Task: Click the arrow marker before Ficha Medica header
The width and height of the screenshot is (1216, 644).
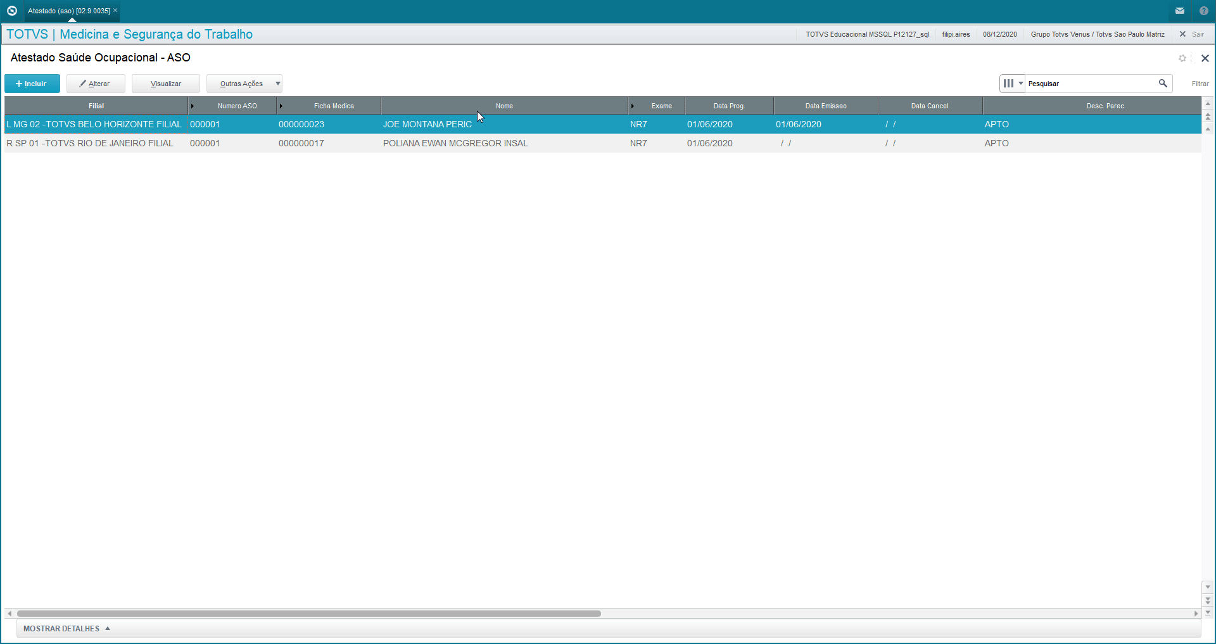Action: point(281,106)
